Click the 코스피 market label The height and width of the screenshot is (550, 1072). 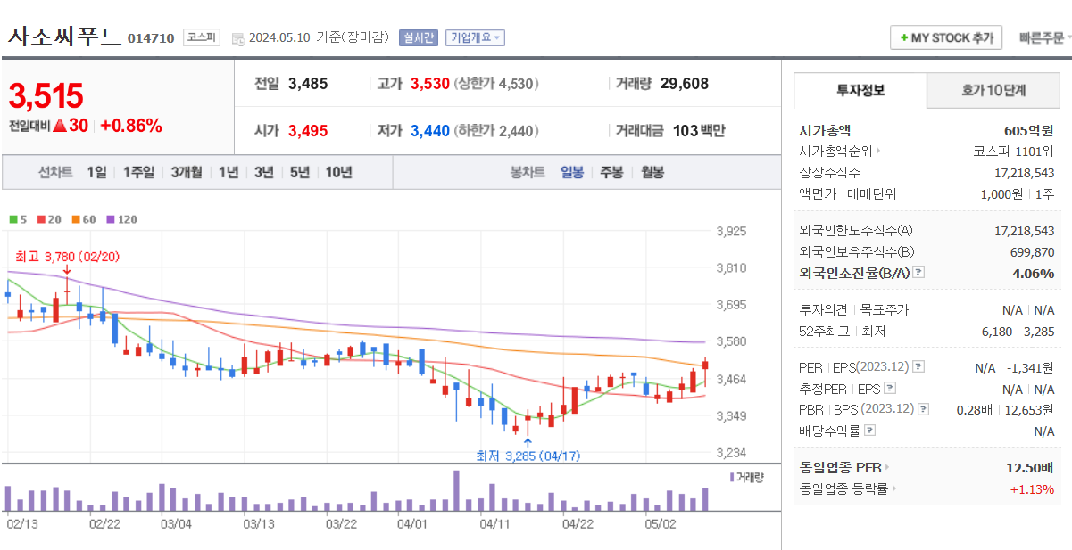pyautogui.click(x=202, y=37)
